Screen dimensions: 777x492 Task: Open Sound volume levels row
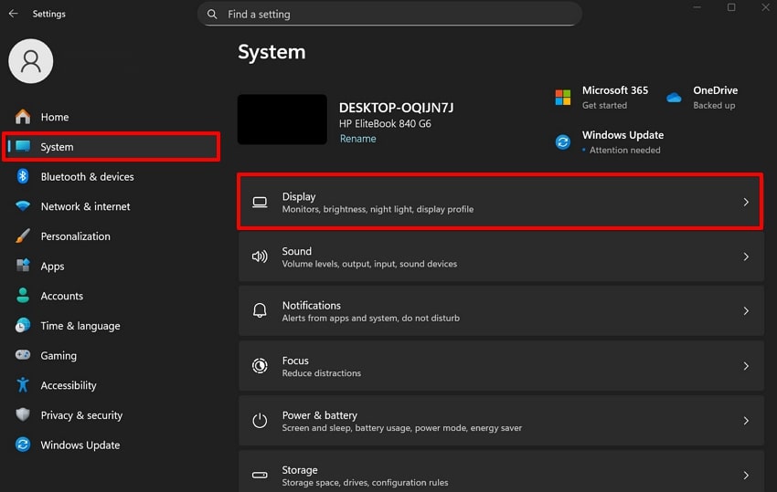pos(501,256)
